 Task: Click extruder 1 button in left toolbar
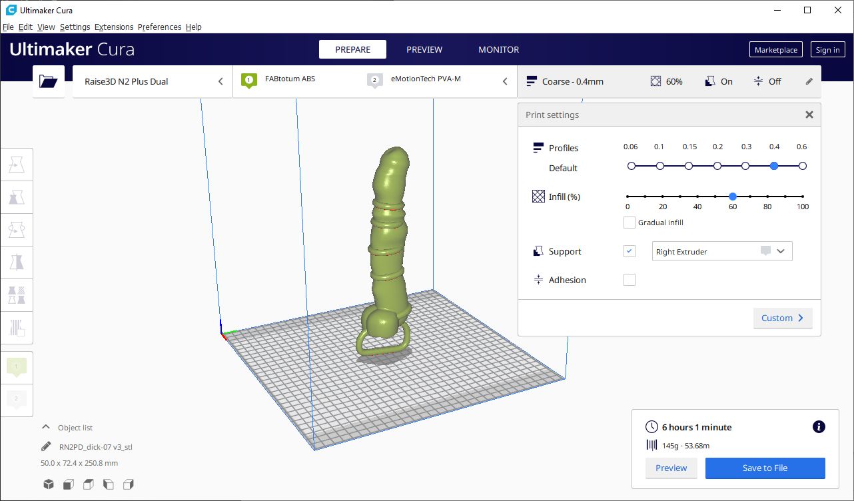pos(17,366)
